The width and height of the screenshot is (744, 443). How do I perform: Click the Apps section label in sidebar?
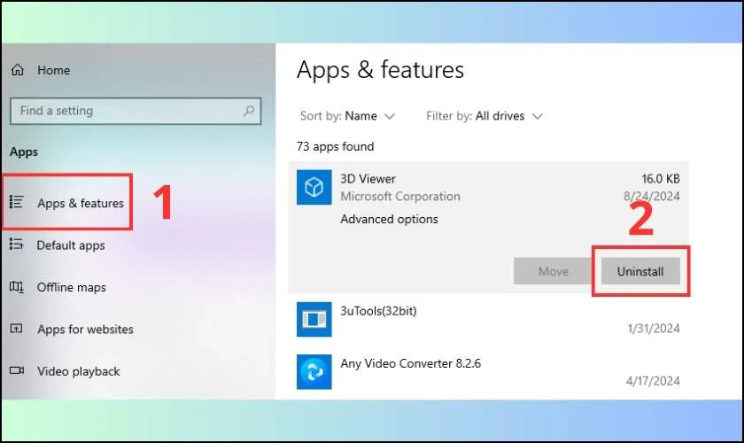coord(24,152)
